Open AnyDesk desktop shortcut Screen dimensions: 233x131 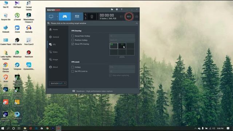point(6,103)
